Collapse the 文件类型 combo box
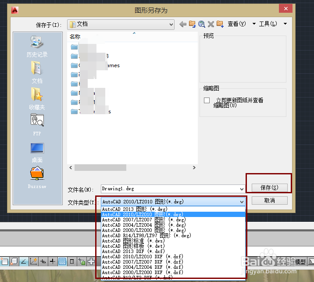 click(x=242, y=202)
